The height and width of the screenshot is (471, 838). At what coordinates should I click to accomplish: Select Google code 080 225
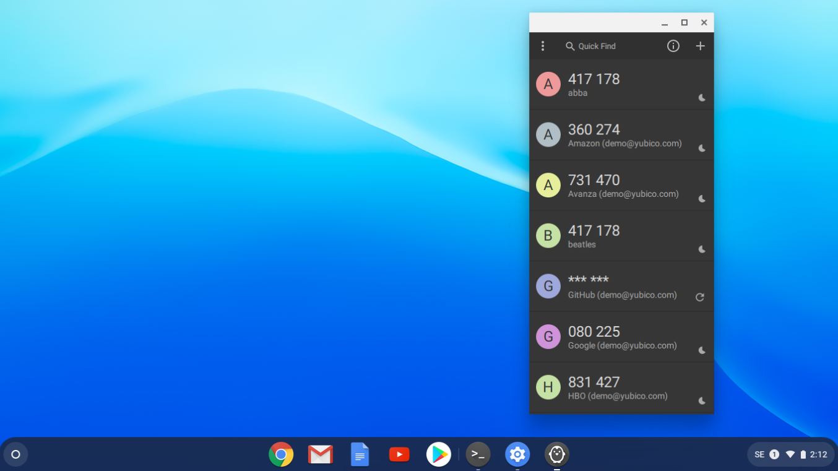point(594,332)
